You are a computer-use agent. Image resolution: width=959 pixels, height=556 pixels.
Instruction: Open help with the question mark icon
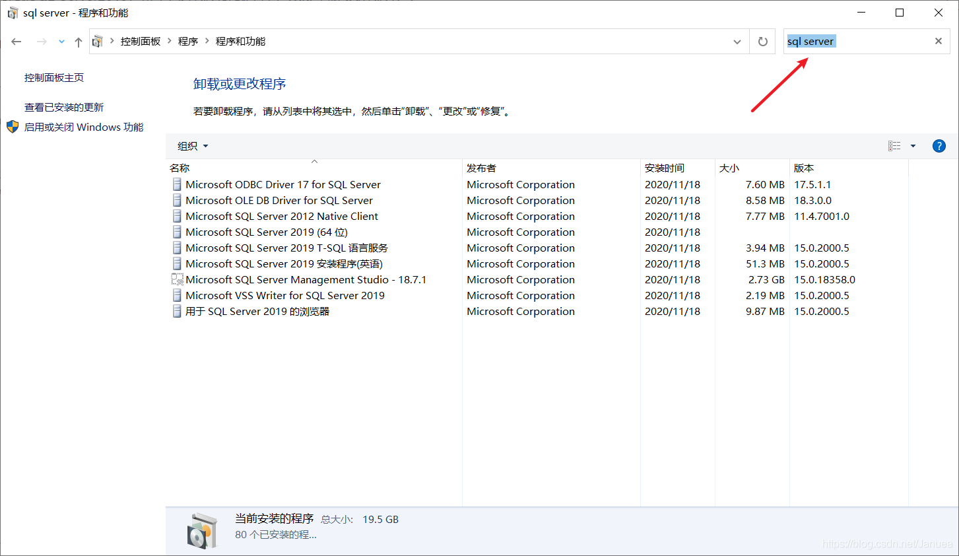(939, 146)
